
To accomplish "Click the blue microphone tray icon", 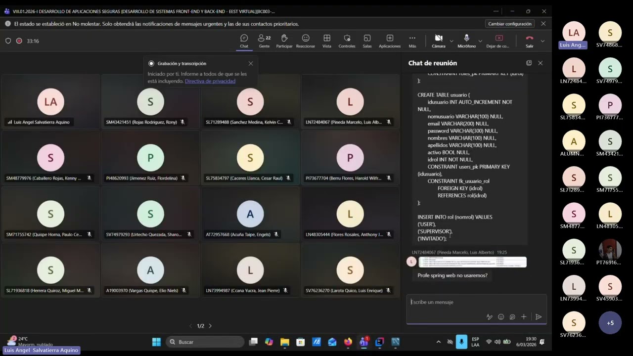I will click(461, 342).
